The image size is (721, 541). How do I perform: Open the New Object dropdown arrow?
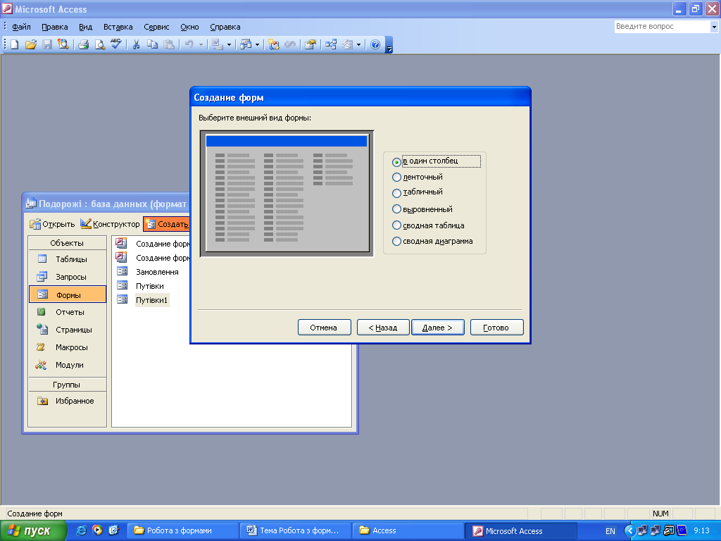pos(358,44)
